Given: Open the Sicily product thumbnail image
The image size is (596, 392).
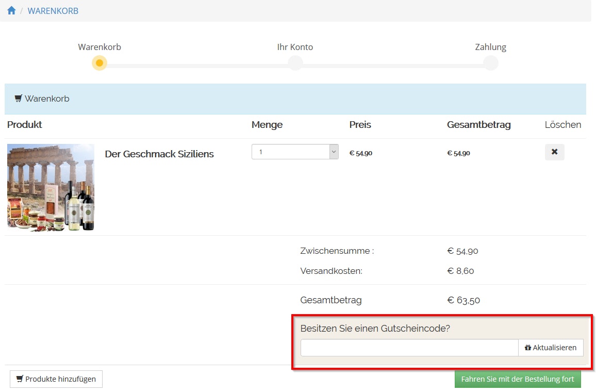Looking at the screenshot, I should (x=51, y=187).
